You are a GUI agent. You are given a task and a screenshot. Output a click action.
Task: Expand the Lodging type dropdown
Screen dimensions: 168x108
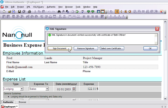pyautogui.click(x=22, y=89)
